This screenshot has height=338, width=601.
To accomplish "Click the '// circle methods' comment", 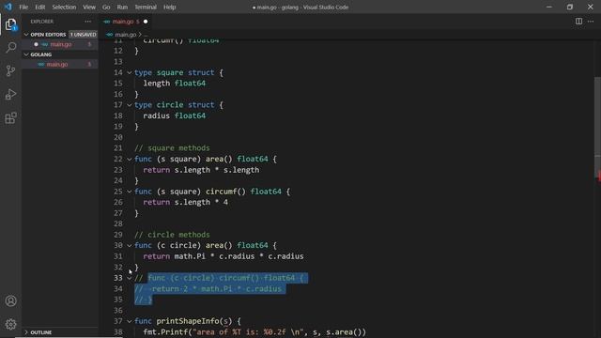I will [172, 235].
